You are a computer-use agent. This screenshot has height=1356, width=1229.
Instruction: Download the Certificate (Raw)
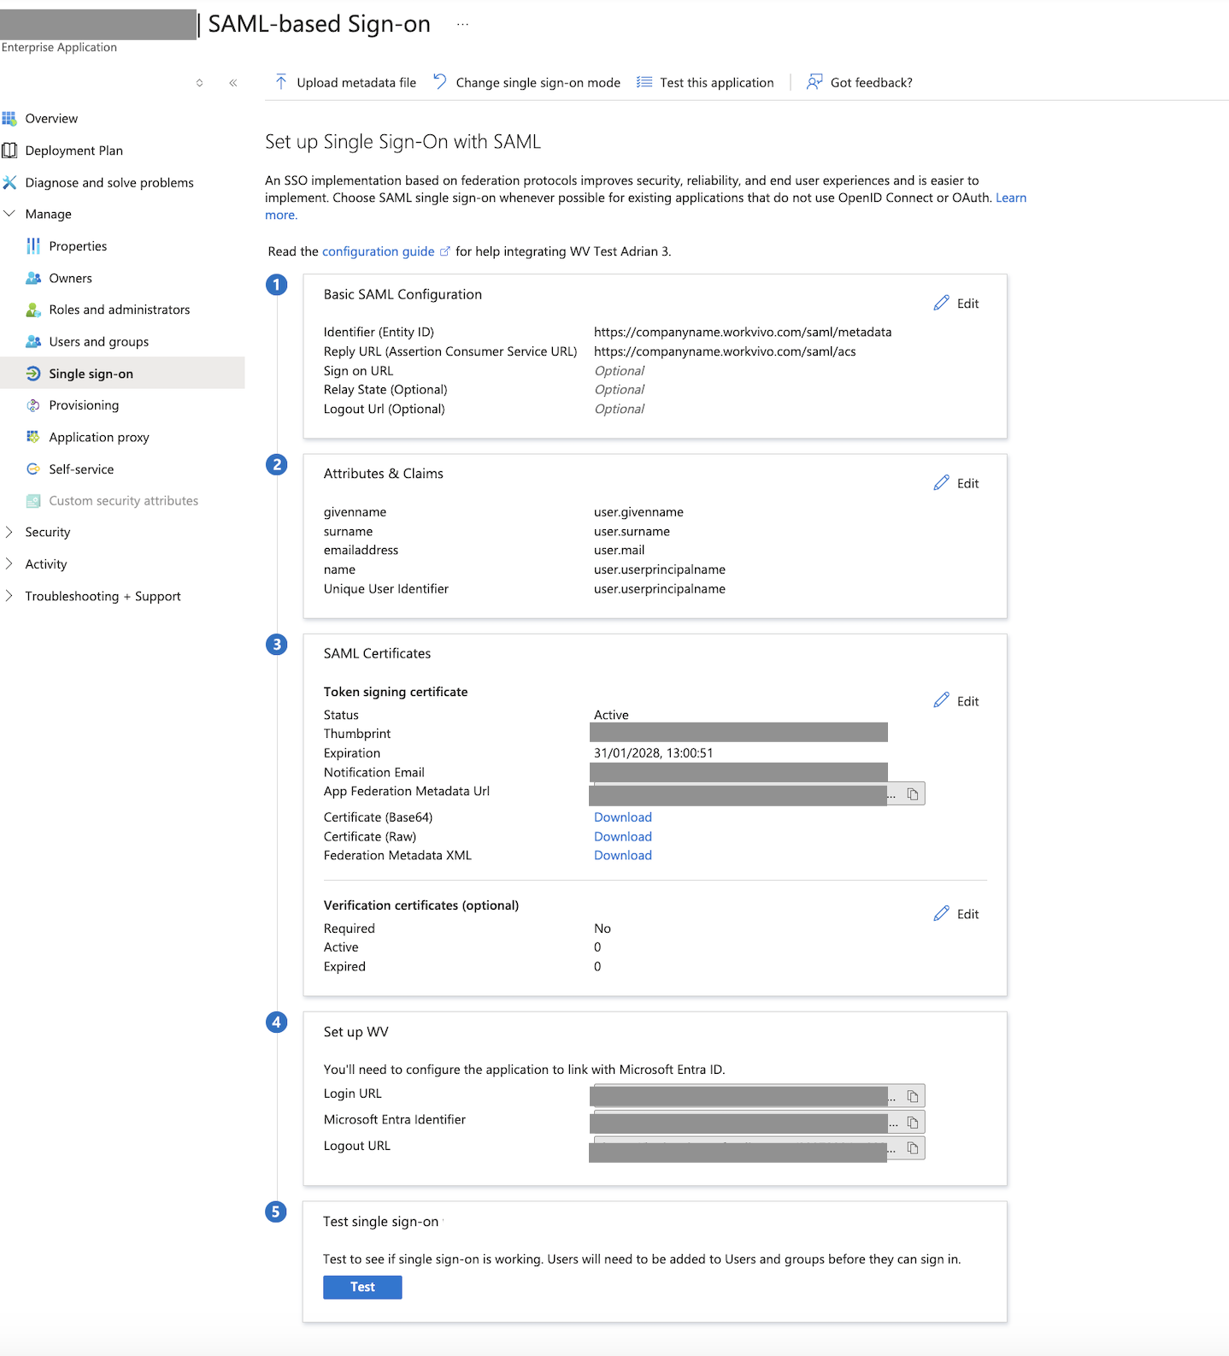[x=623, y=836]
